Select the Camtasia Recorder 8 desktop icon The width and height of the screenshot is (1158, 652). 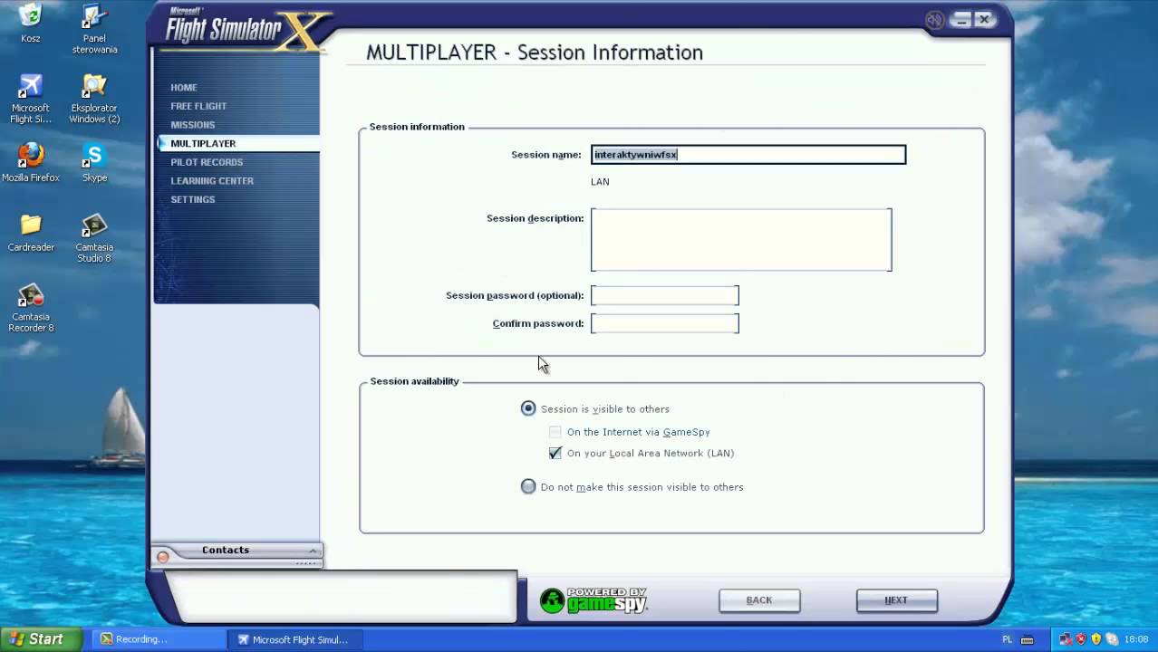pyautogui.click(x=31, y=308)
